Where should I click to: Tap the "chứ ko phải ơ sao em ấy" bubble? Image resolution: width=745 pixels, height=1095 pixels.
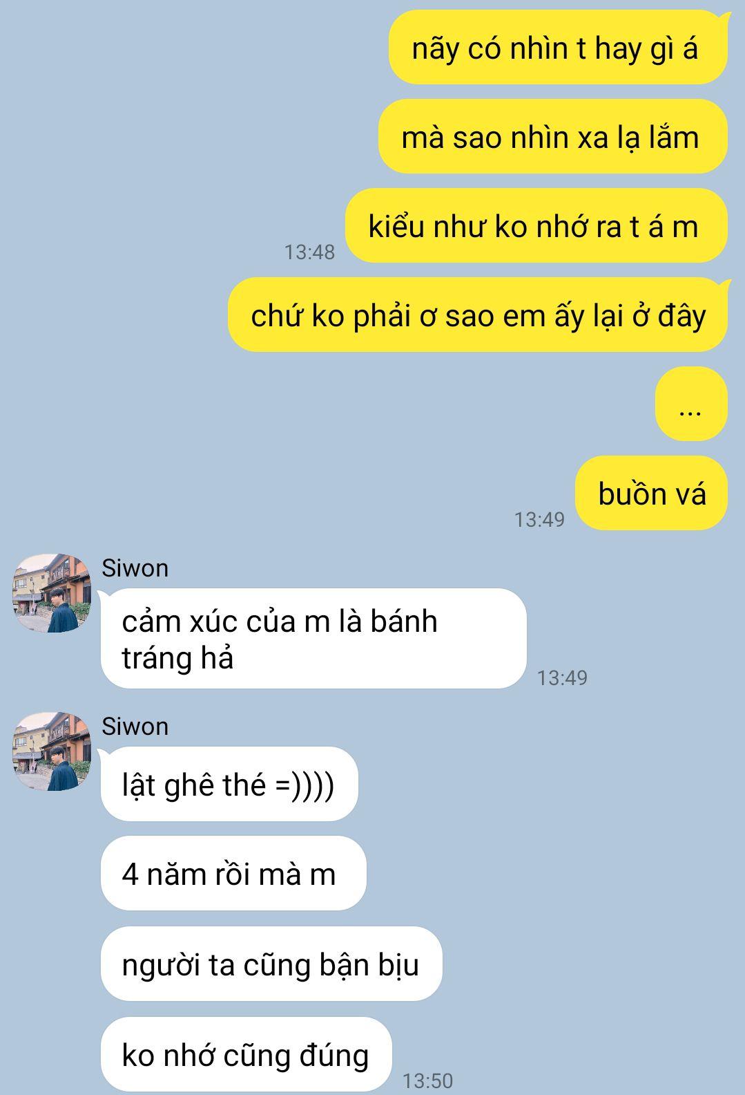tap(478, 315)
